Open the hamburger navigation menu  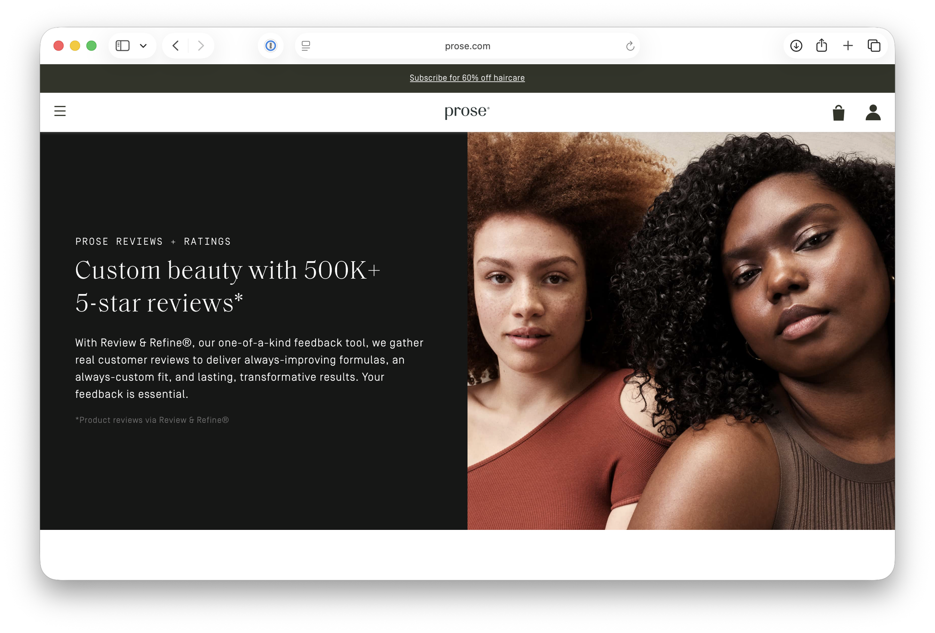[60, 111]
